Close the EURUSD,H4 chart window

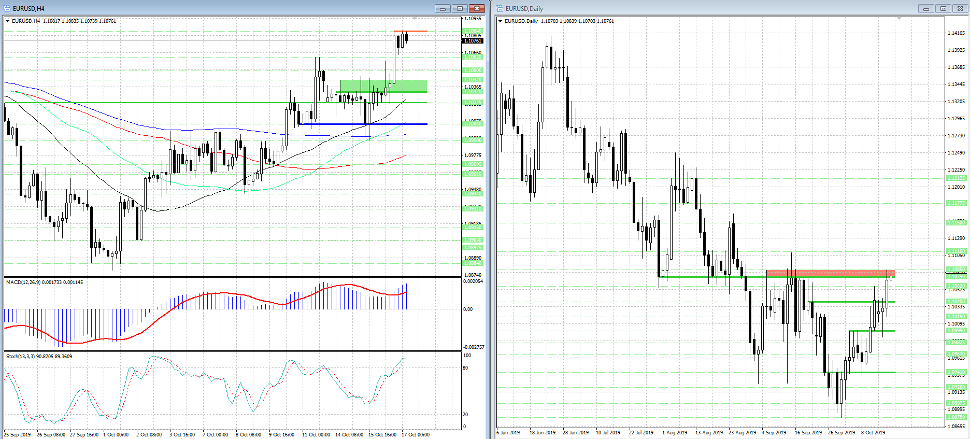click(477, 8)
